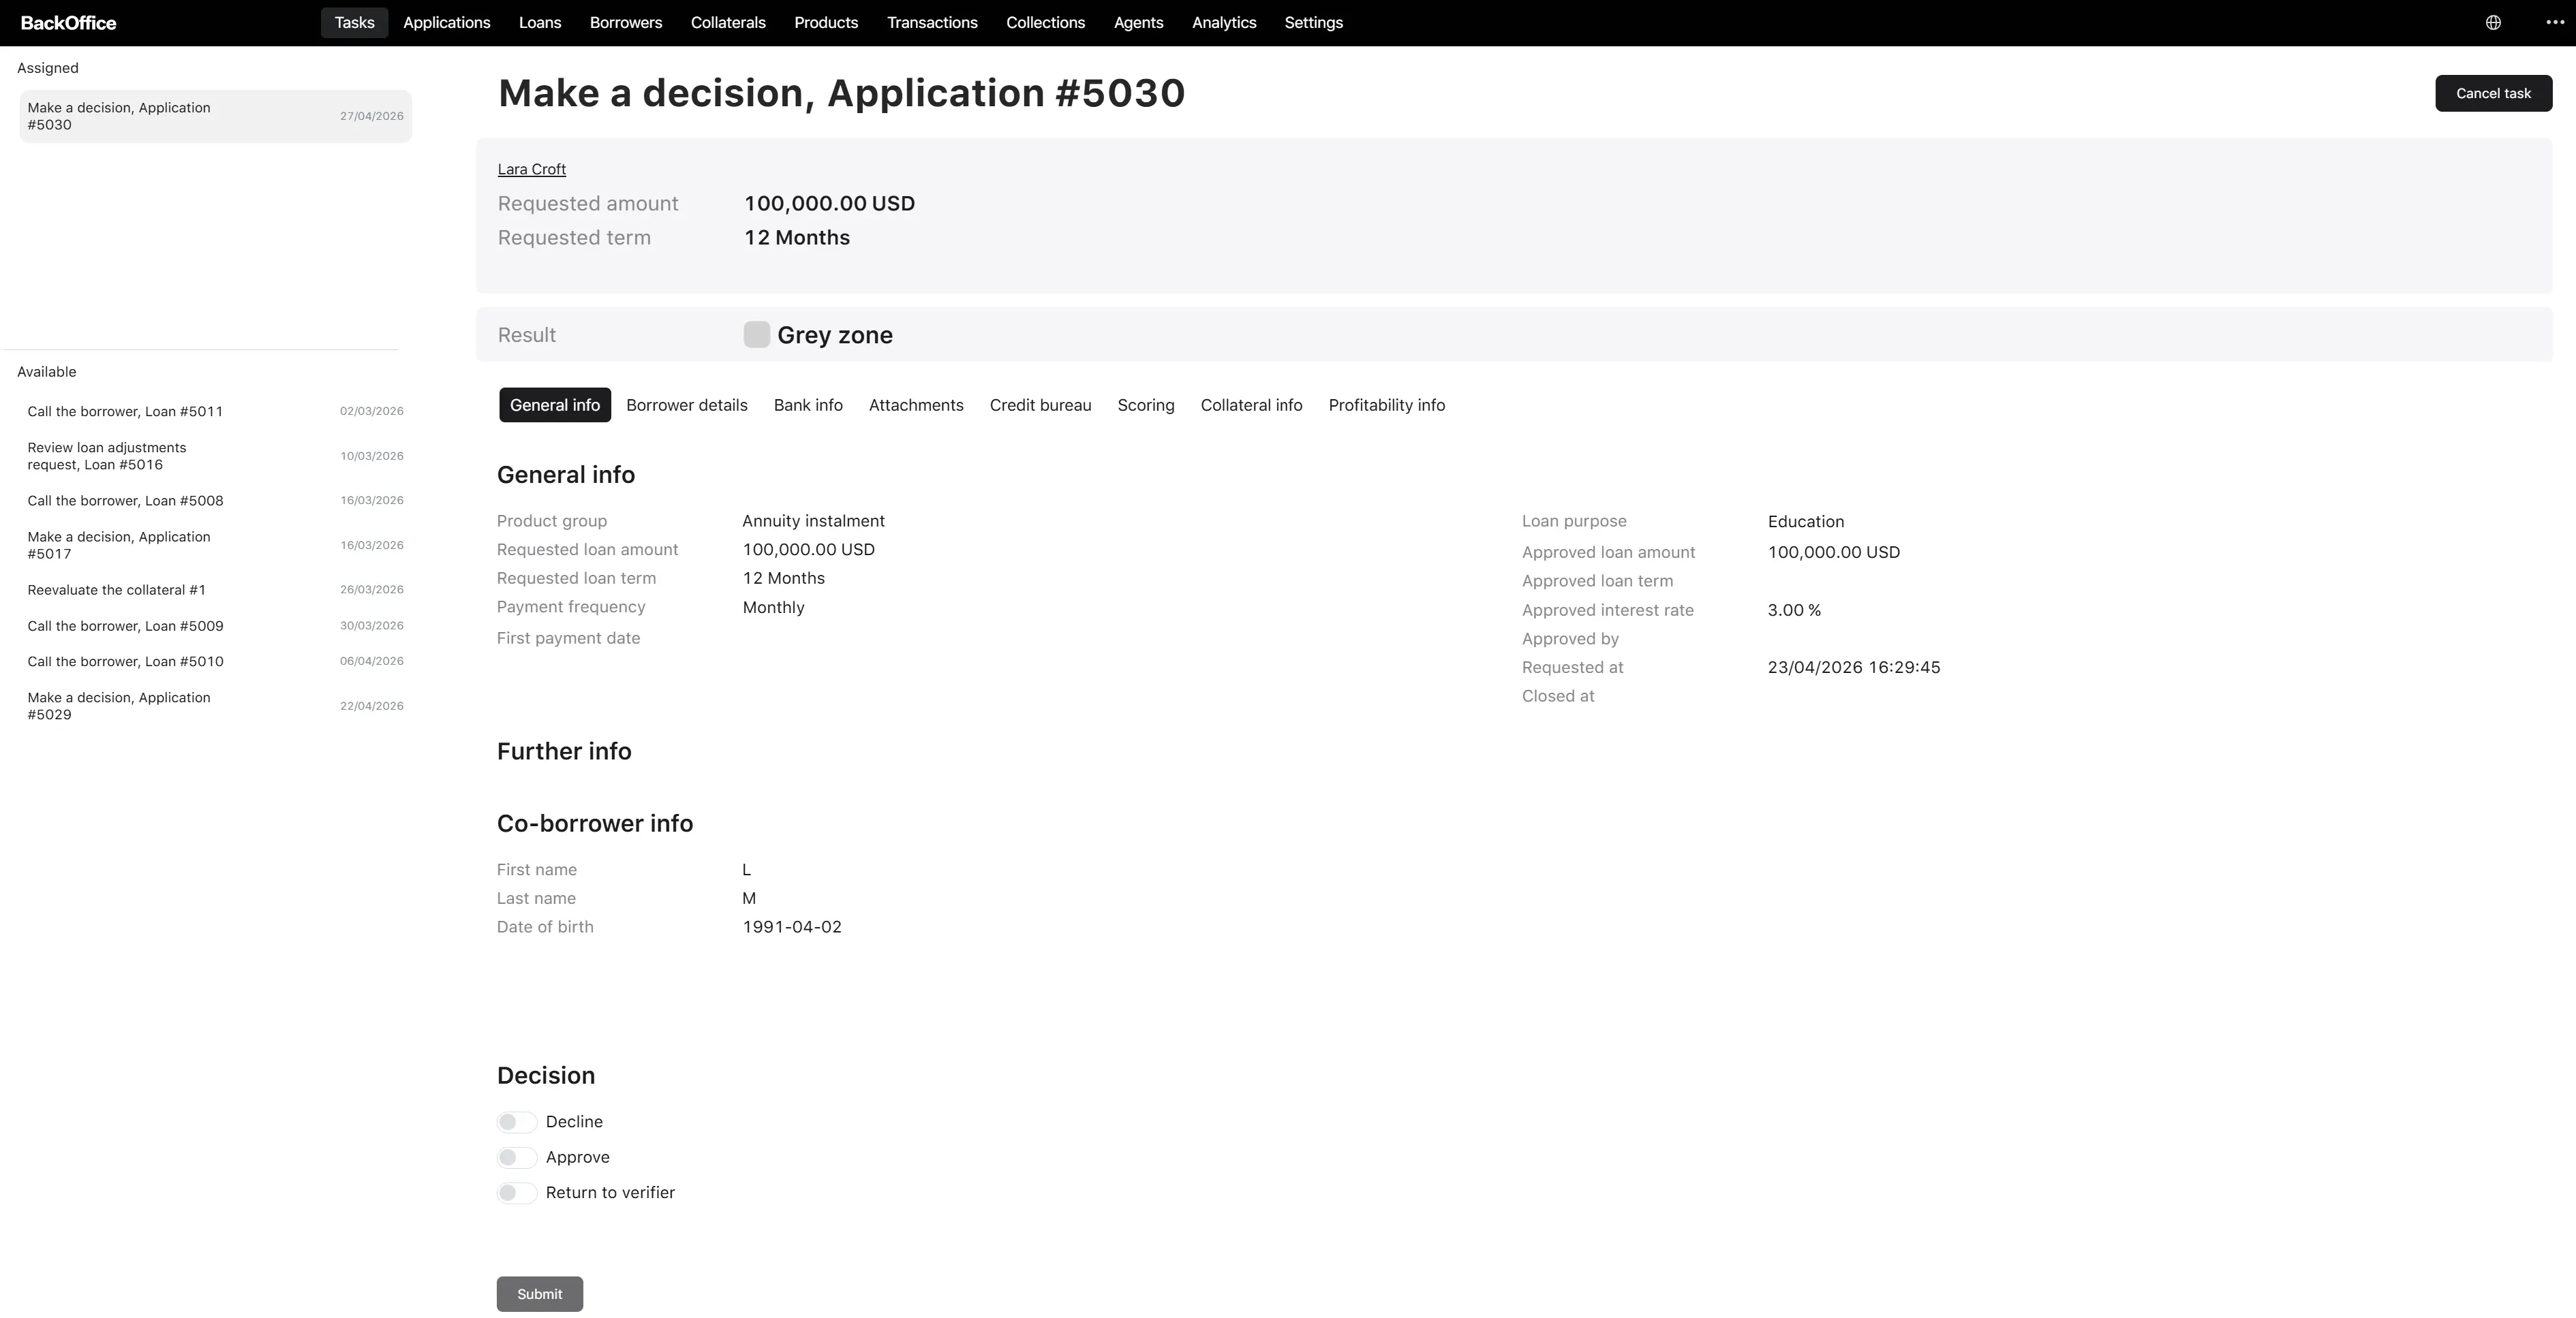Switch to Attachments tab
2576x1318 pixels.
[916, 406]
